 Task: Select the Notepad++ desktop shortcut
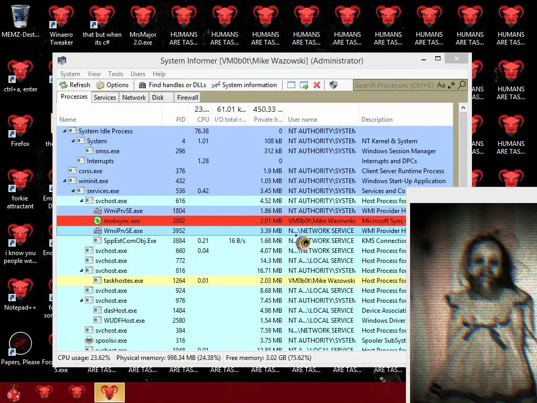tap(20, 294)
